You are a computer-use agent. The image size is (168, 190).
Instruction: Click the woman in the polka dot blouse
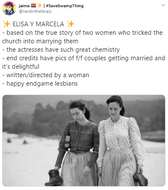(x=121, y=141)
